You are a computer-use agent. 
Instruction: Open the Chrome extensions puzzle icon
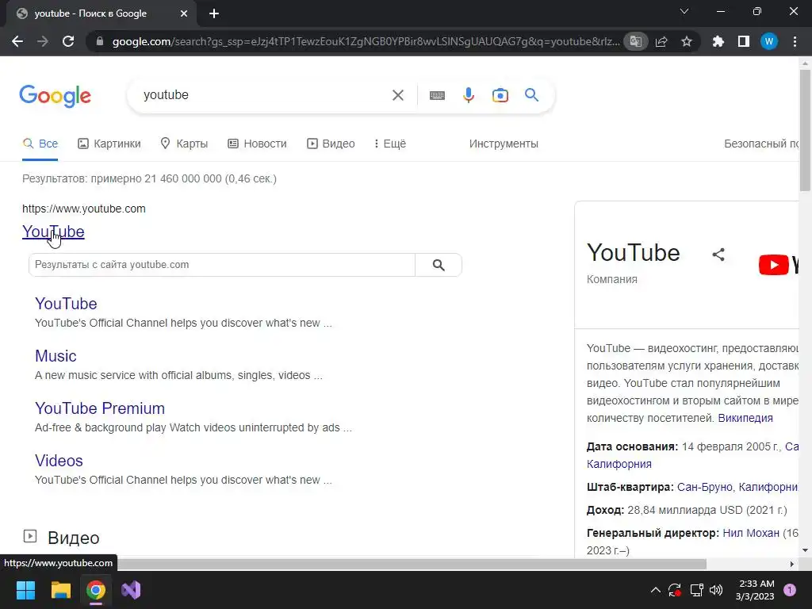click(718, 41)
